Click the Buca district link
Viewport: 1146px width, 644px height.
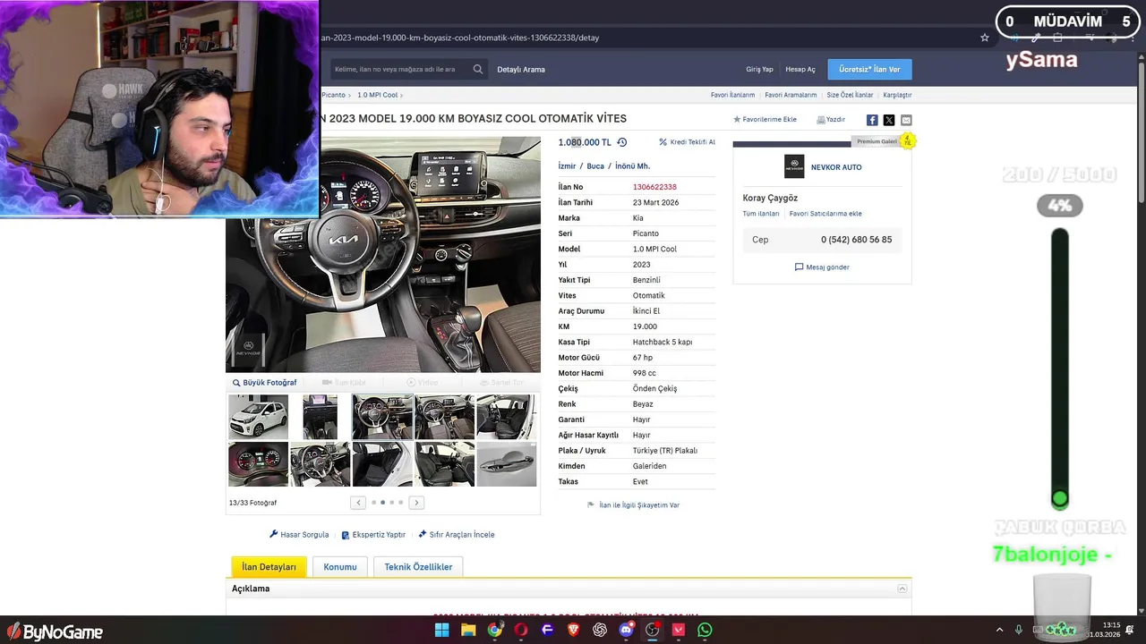pyautogui.click(x=595, y=166)
